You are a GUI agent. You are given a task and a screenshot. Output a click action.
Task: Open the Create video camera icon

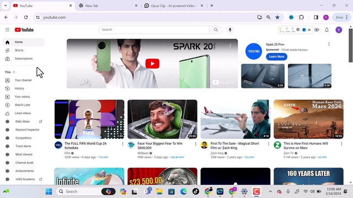317,30
